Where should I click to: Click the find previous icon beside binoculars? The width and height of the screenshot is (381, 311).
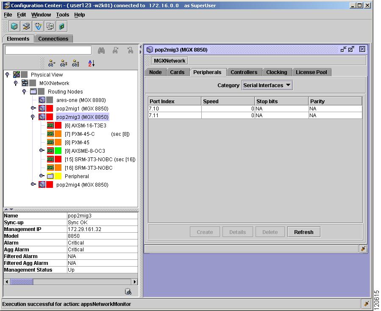116,50
